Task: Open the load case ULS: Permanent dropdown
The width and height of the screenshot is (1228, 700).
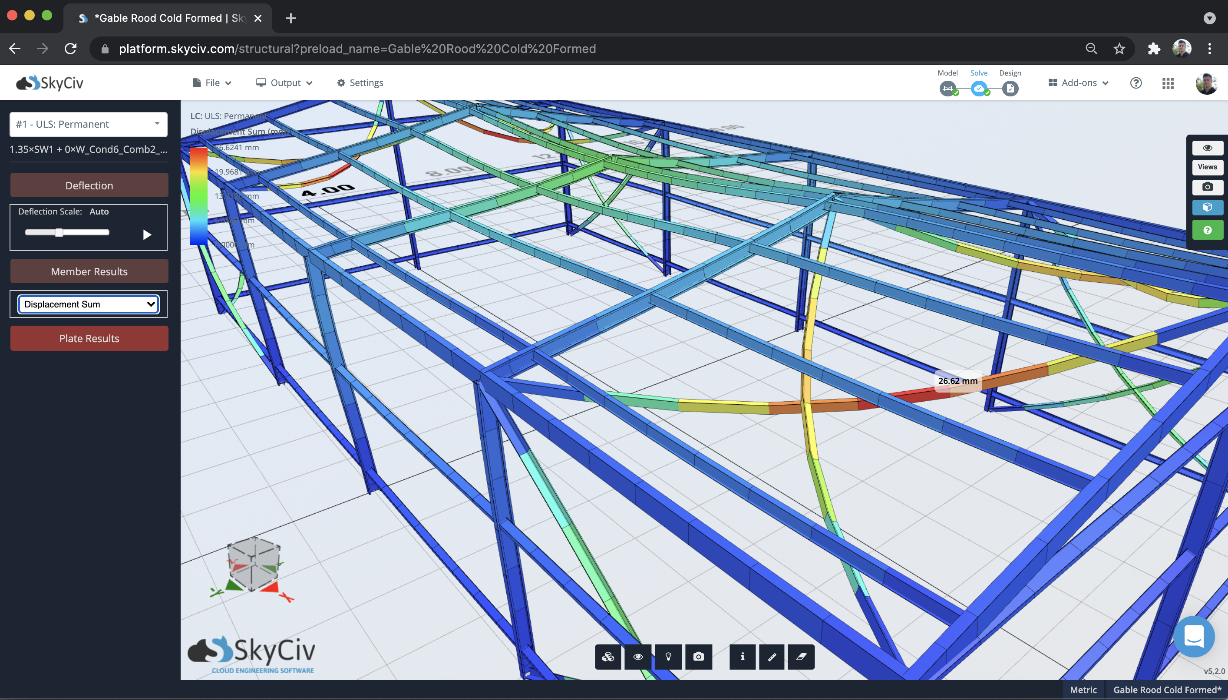Action: pos(89,125)
